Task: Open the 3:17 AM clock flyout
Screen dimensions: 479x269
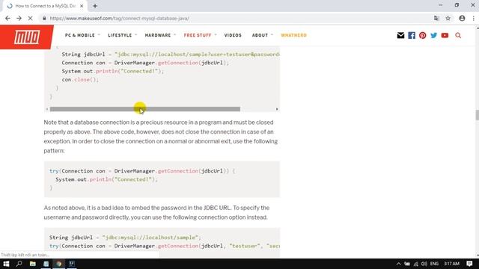Action: [451, 264]
